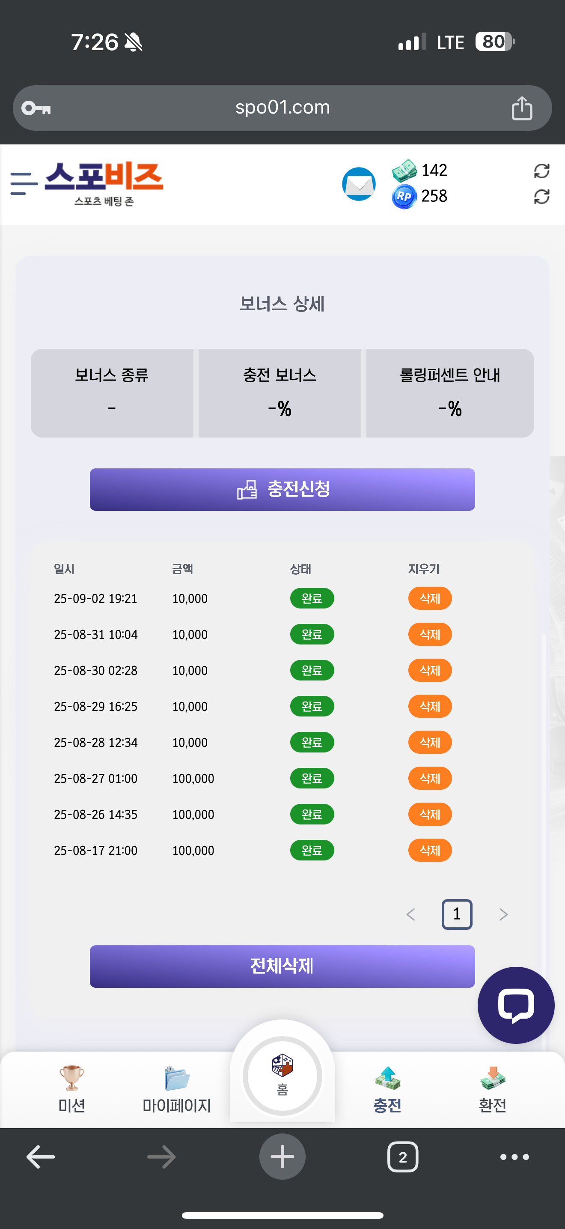
Task: Open the browser tabs counter
Action: tap(402, 1157)
